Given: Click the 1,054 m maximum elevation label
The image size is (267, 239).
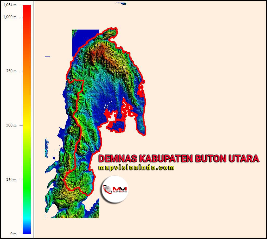Looking at the screenshot, I should pyautogui.click(x=10, y=4).
